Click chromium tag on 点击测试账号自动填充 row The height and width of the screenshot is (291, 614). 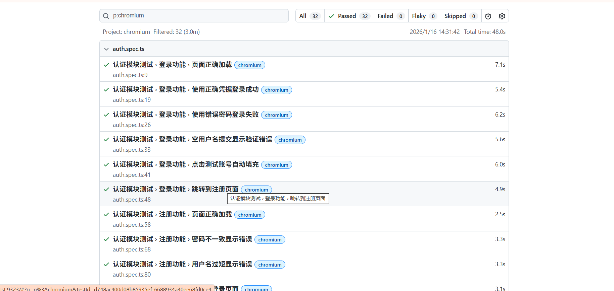(277, 165)
